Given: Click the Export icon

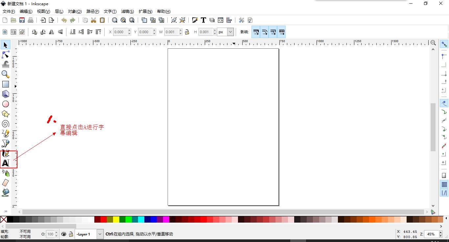Looking at the screenshot, I should click(x=52, y=20).
